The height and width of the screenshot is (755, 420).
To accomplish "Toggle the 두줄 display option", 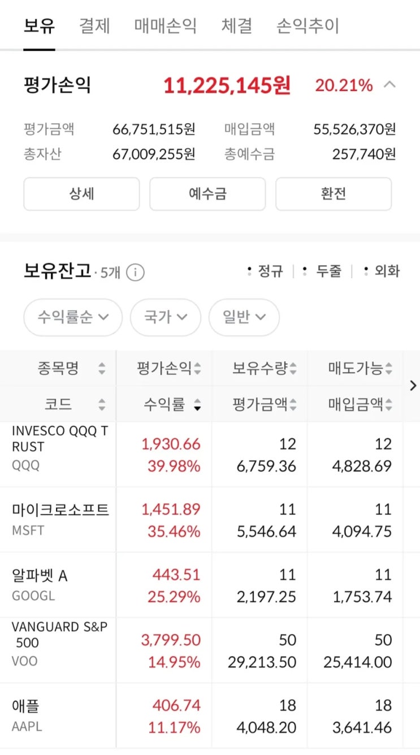I will tap(322, 271).
